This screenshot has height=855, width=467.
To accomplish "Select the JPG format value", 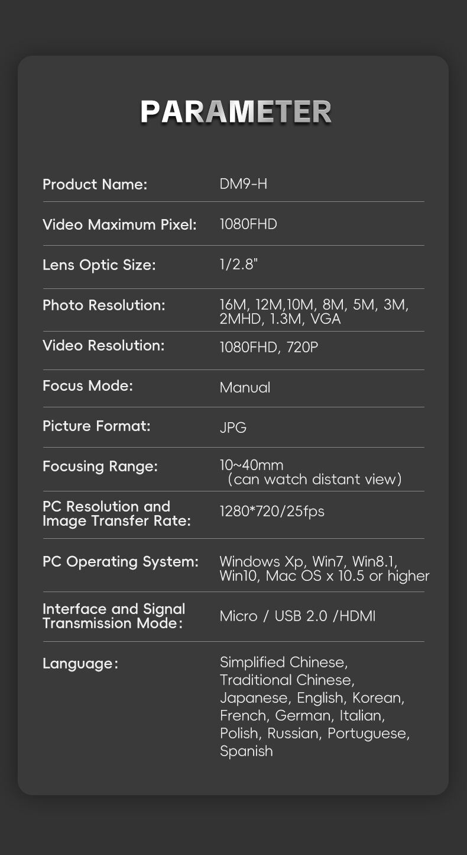I will pos(233,427).
